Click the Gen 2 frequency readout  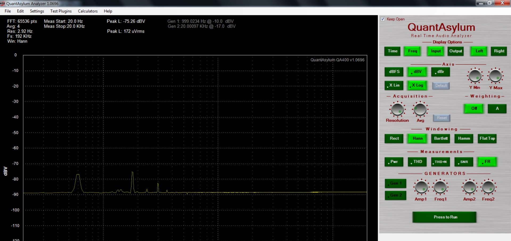202,26
